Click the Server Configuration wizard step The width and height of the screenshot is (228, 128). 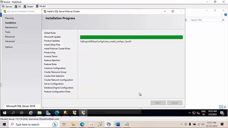click(54, 84)
